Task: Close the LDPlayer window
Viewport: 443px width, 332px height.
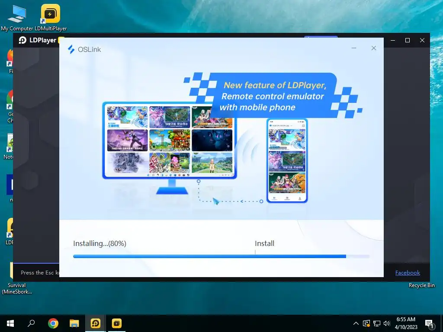Action: point(422,40)
